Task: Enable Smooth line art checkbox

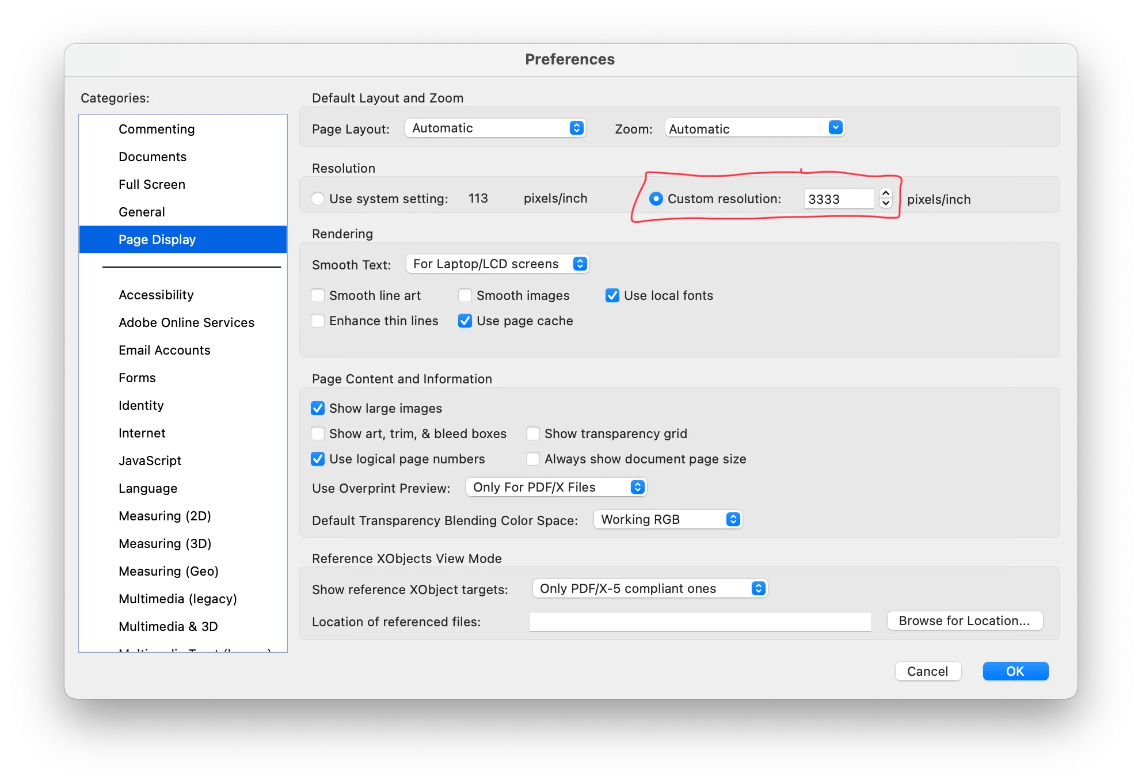Action: point(318,295)
